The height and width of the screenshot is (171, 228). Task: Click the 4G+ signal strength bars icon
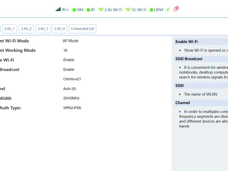coord(58,9)
